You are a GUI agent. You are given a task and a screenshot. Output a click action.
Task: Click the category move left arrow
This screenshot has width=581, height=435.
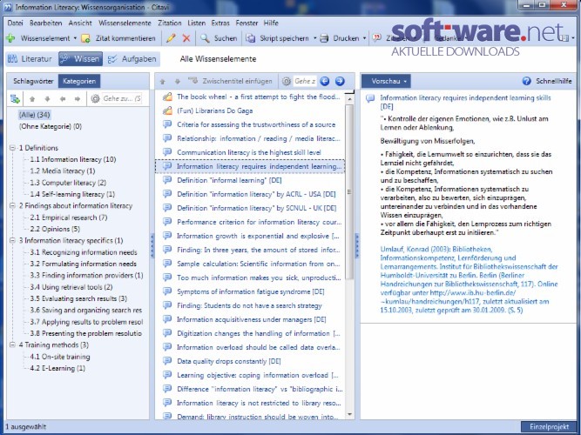tap(63, 99)
